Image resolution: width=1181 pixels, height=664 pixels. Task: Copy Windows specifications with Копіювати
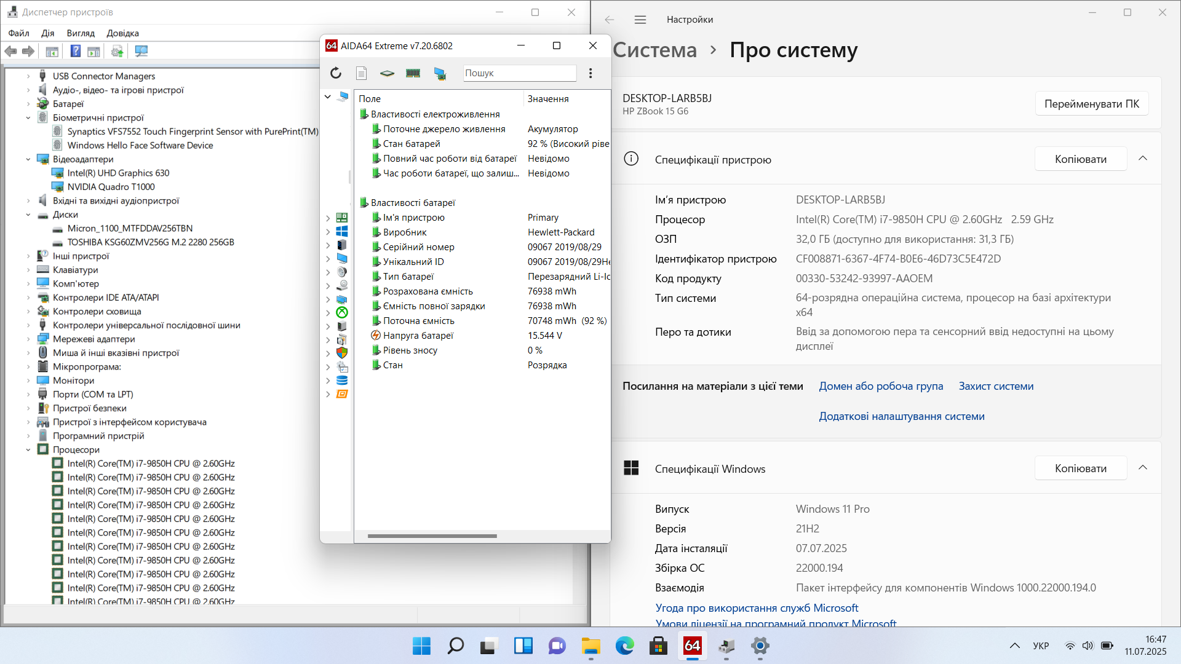pyautogui.click(x=1081, y=468)
